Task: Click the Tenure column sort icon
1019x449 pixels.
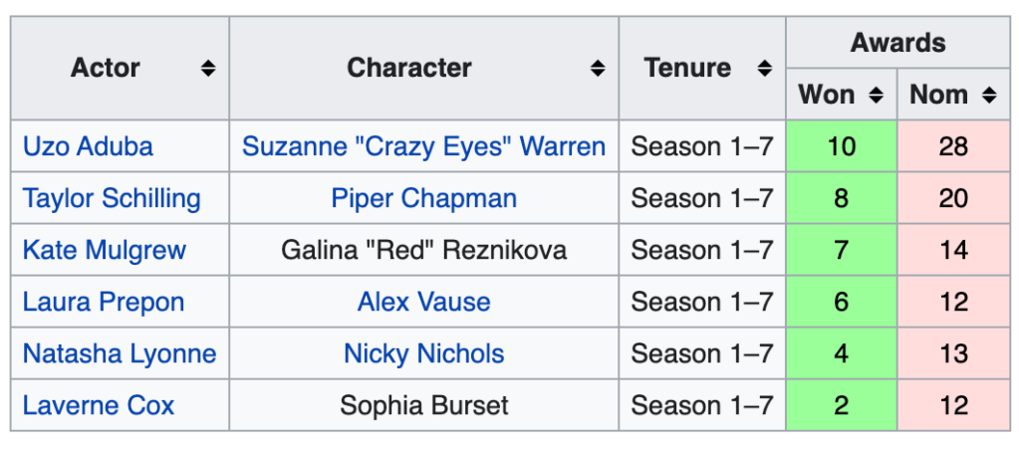Action: click(x=764, y=69)
